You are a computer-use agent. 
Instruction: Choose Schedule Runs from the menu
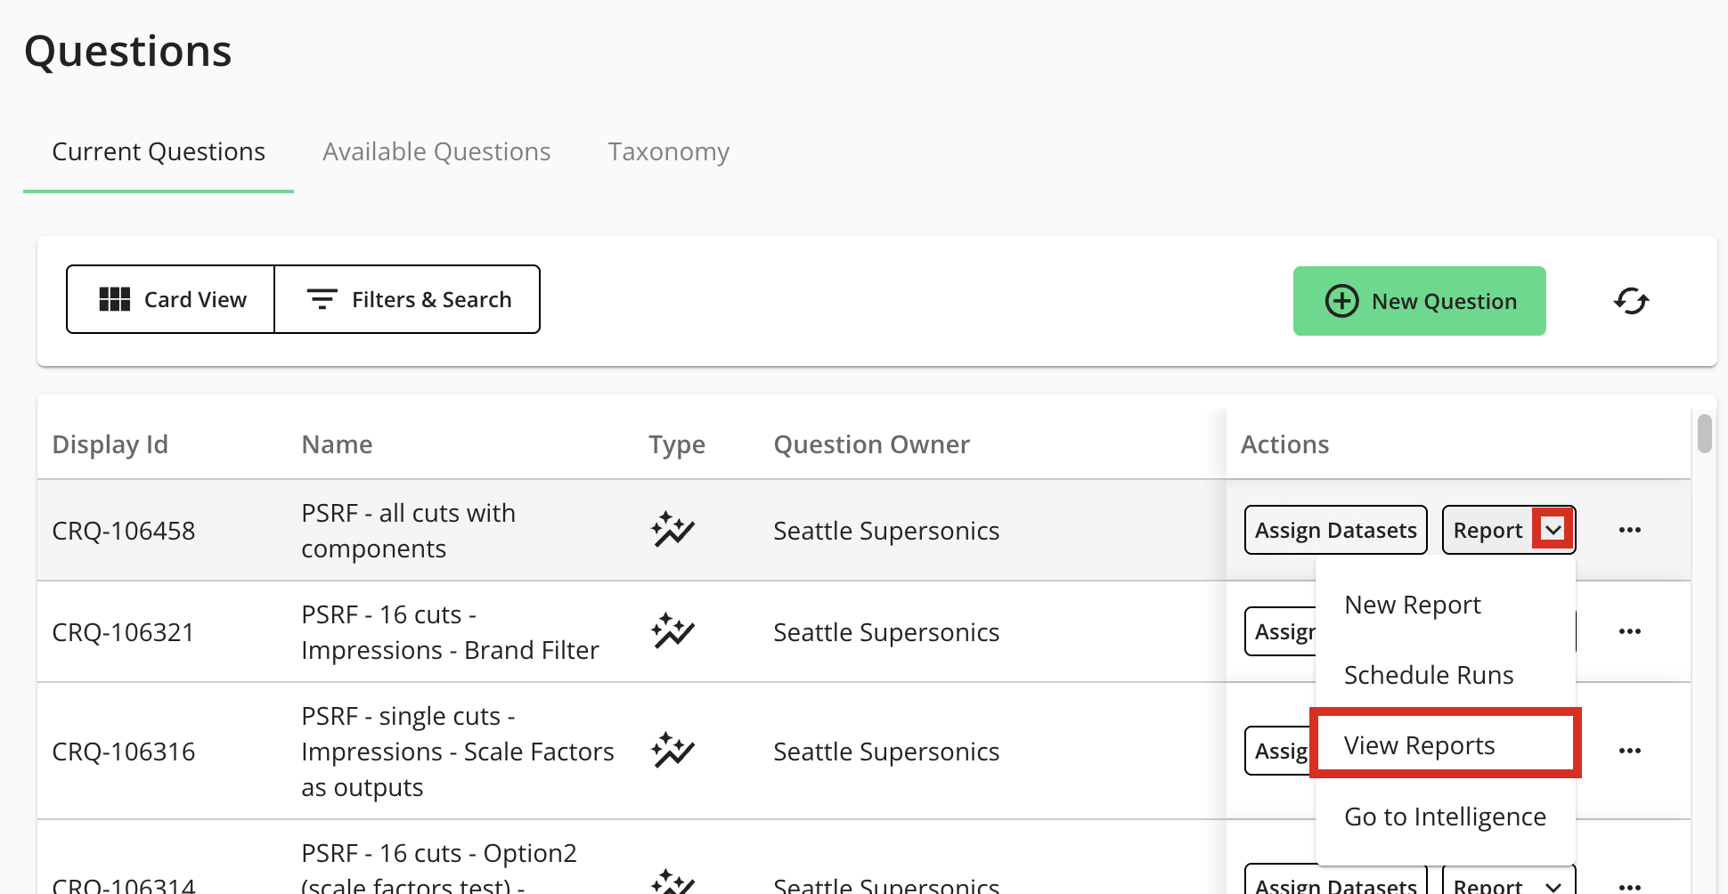click(x=1428, y=675)
